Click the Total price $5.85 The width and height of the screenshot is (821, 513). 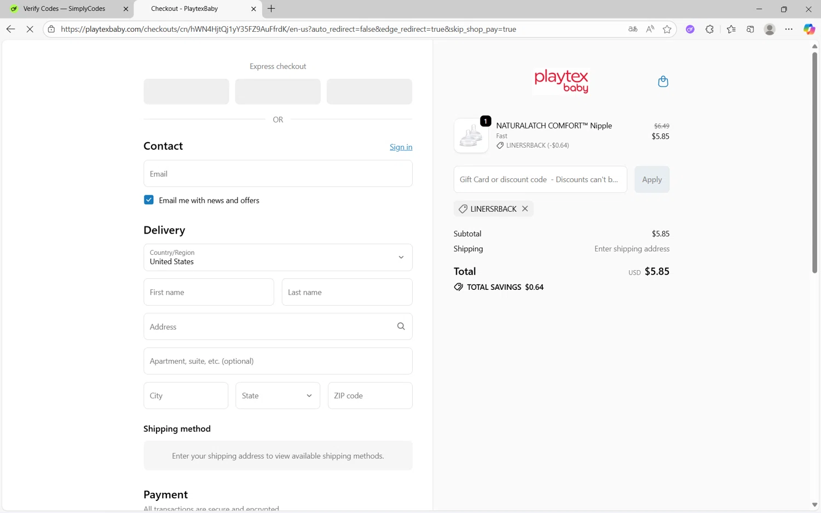point(657,271)
